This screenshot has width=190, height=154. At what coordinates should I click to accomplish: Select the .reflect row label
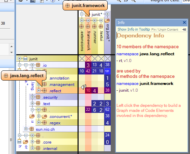(55, 91)
